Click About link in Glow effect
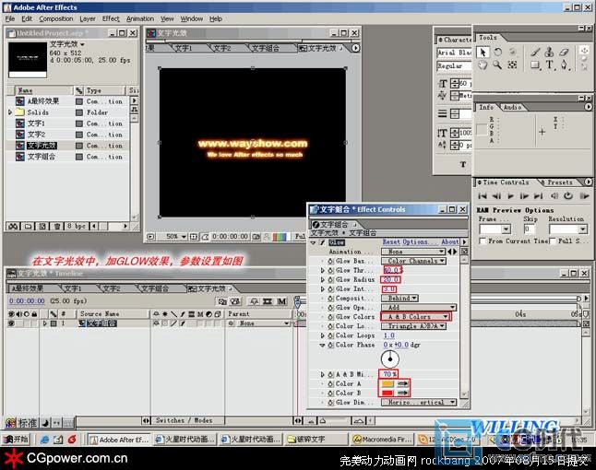The image size is (596, 470). (x=449, y=241)
